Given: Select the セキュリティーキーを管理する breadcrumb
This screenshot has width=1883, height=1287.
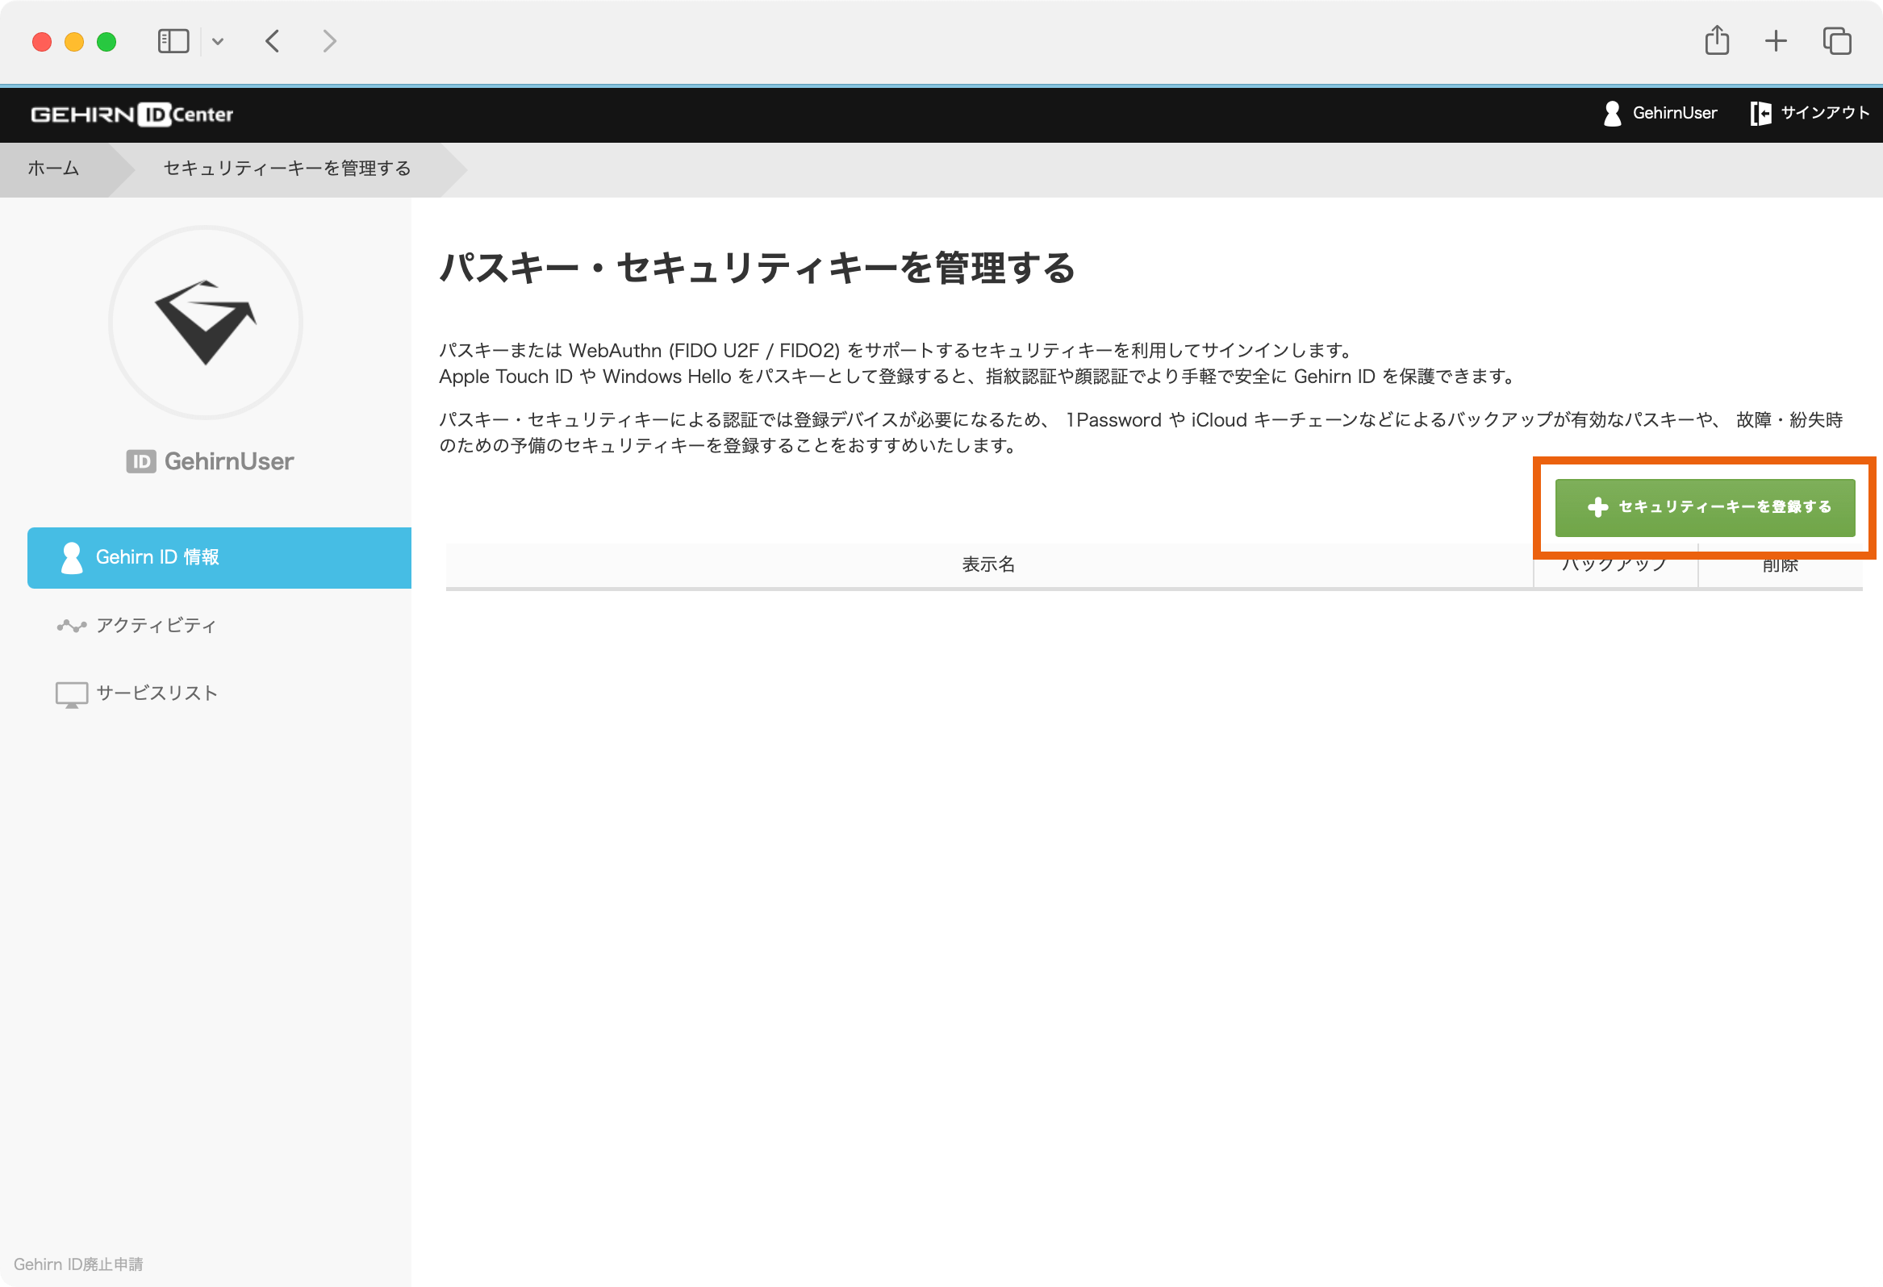Looking at the screenshot, I should pyautogui.click(x=286, y=169).
